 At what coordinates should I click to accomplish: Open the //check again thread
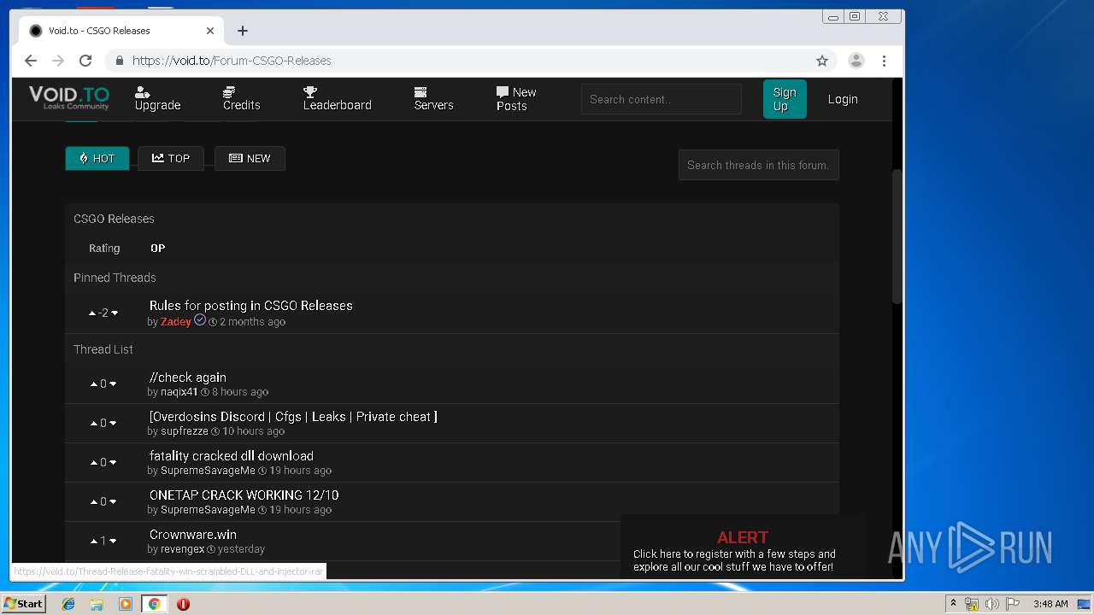click(x=188, y=377)
